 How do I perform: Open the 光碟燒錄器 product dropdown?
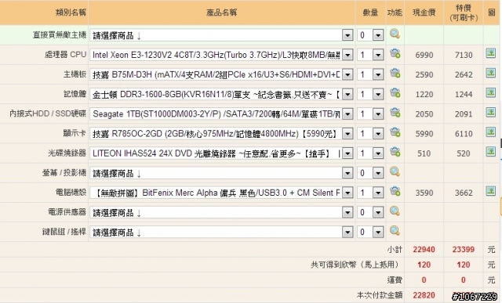(x=221, y=153)
